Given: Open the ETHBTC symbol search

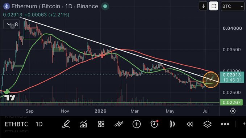Looking at the screenshot, I should click(16, 124).
